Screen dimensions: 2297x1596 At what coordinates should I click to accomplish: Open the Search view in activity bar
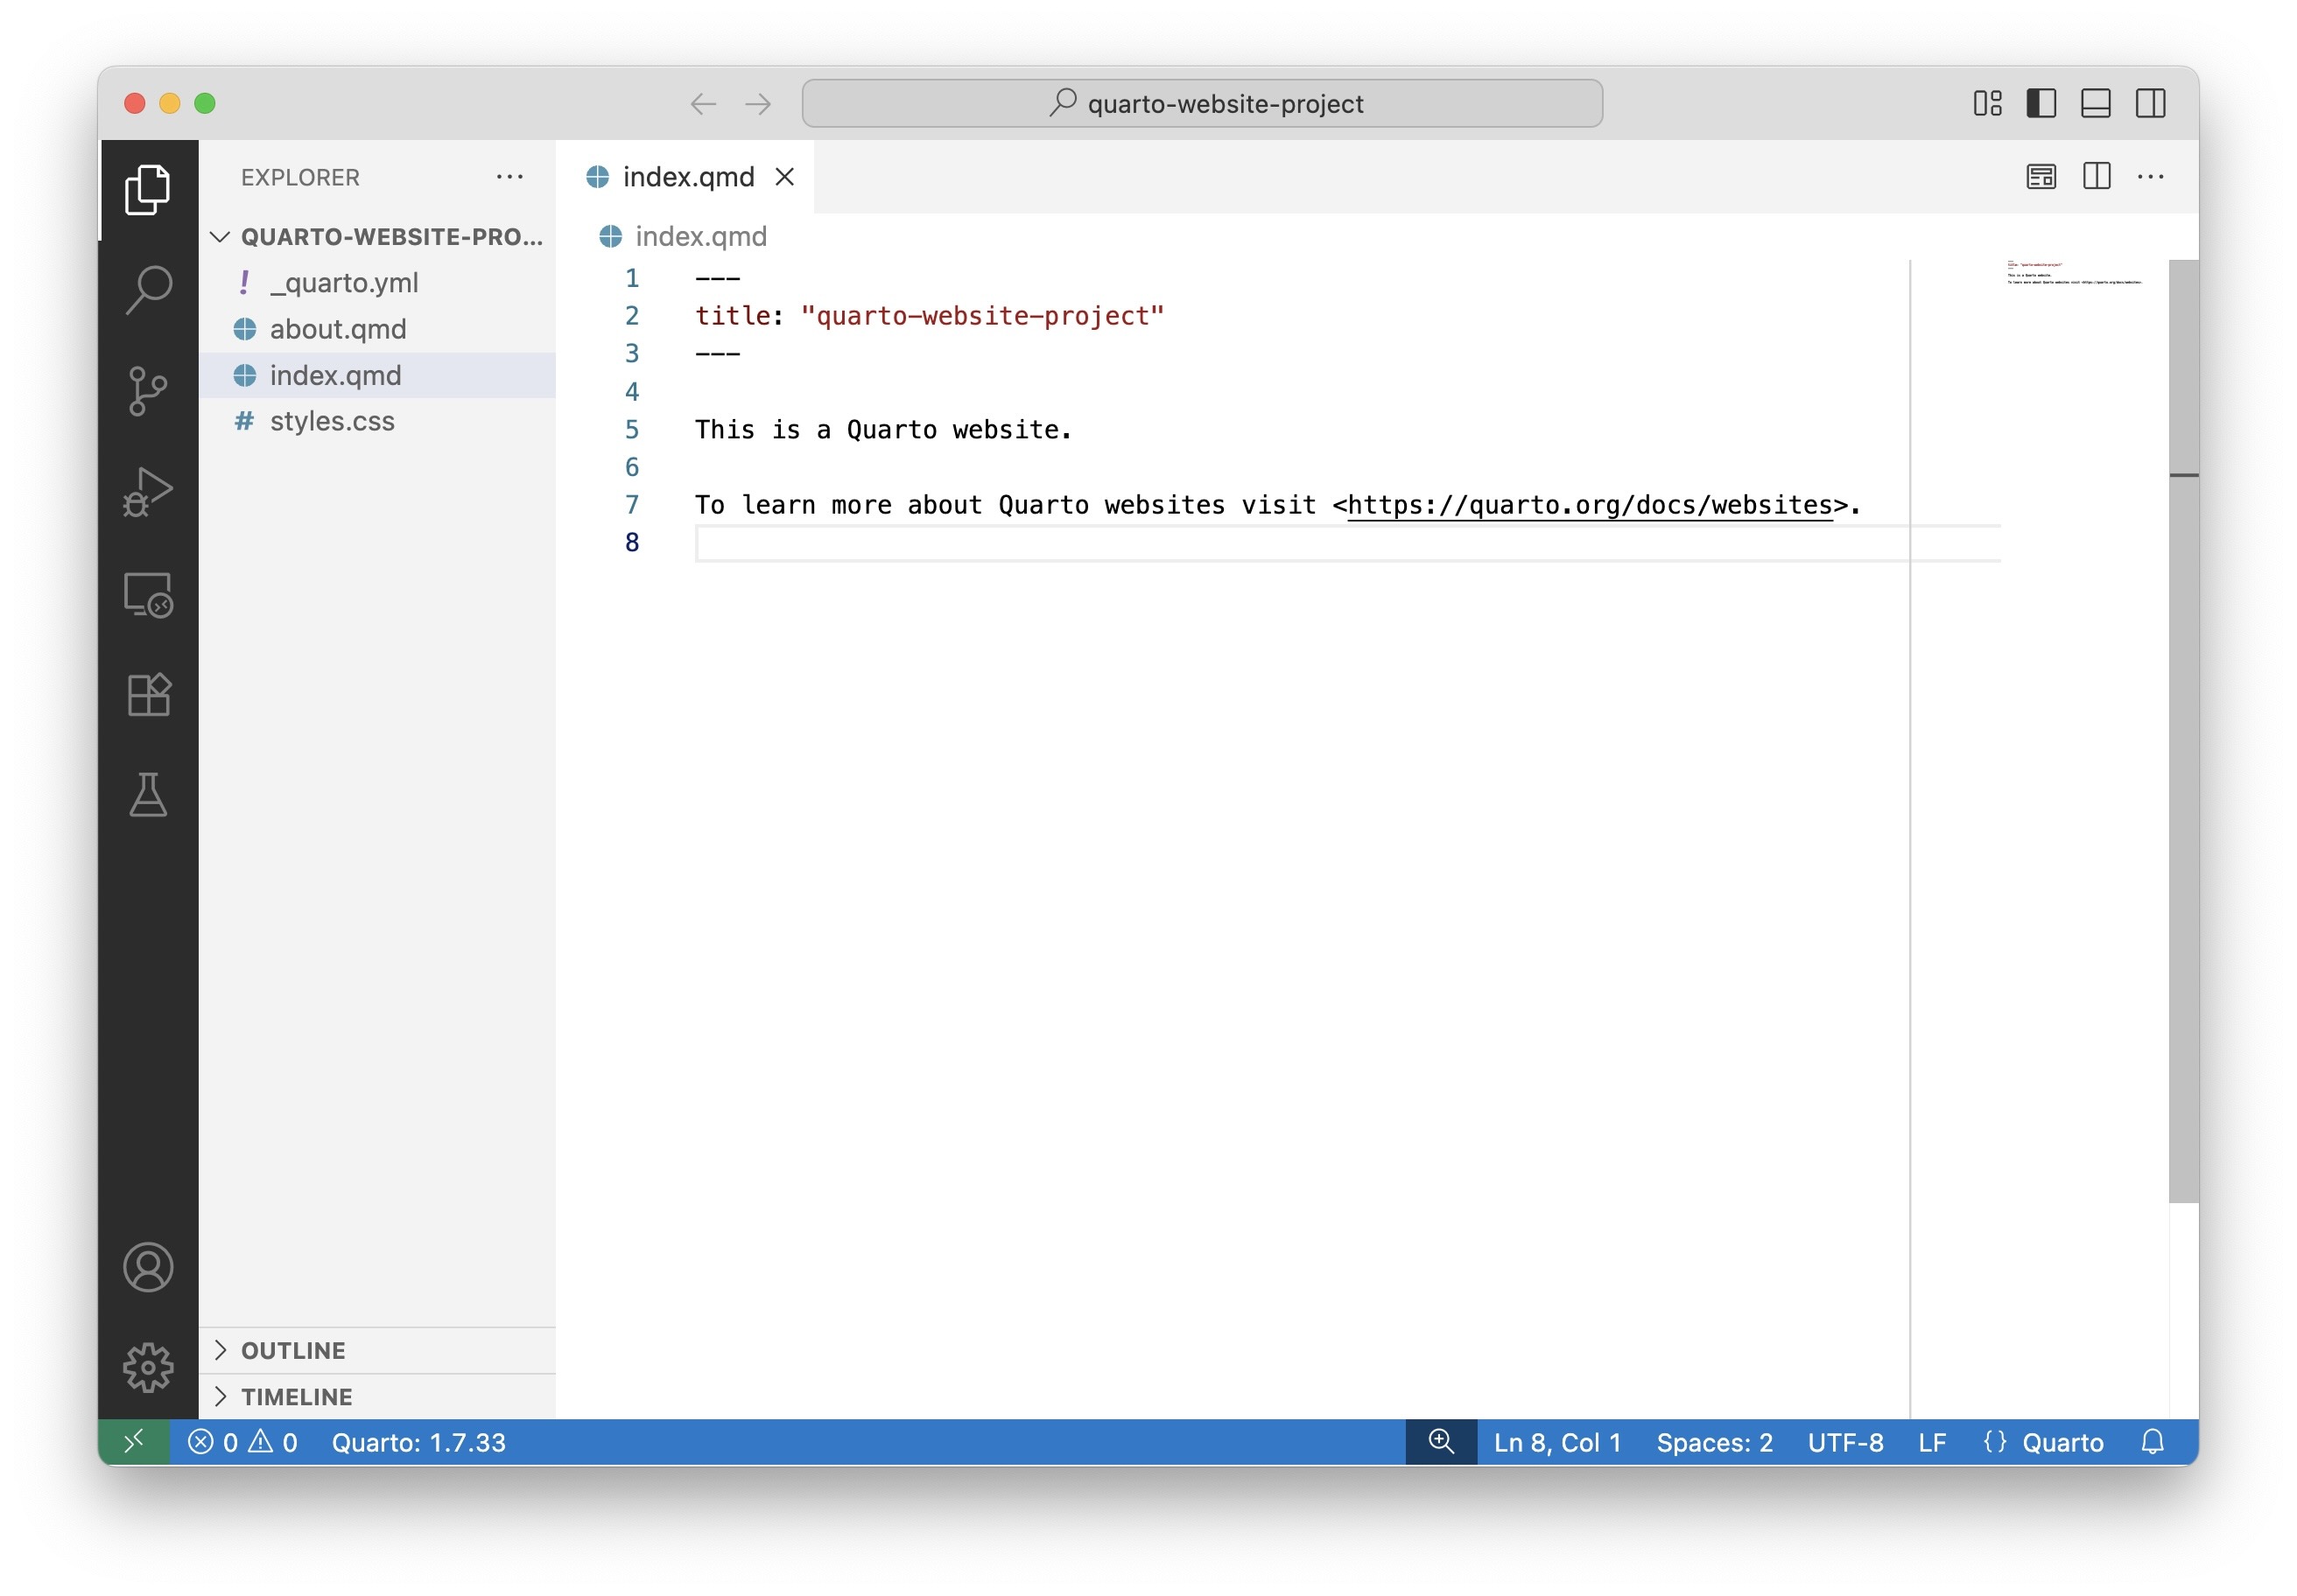tap(148, 290)
